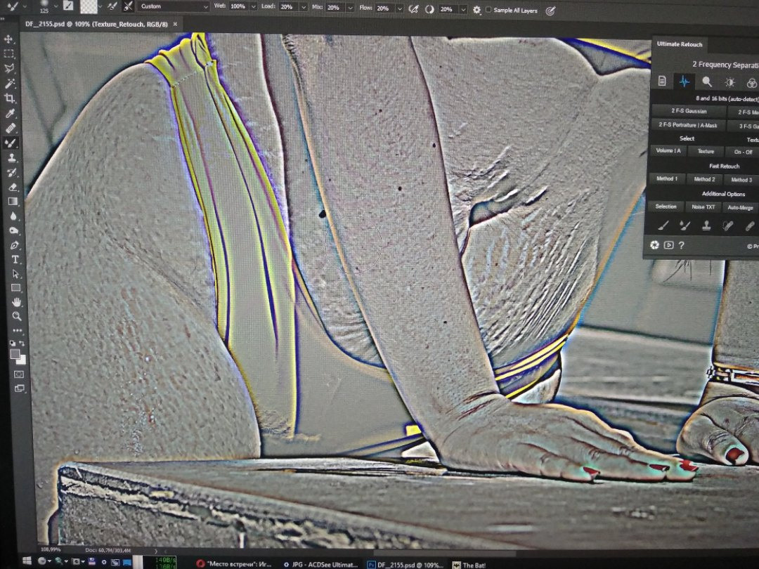The image size is (759, 569).
Task: Open the frequency separation waveform tab icon
Action: pos(684,81)
